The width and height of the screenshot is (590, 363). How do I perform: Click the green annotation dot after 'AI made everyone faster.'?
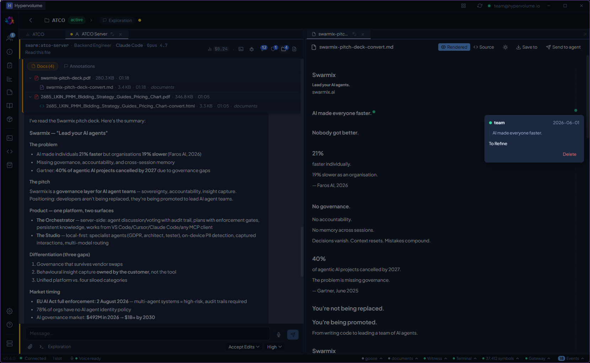374,112
